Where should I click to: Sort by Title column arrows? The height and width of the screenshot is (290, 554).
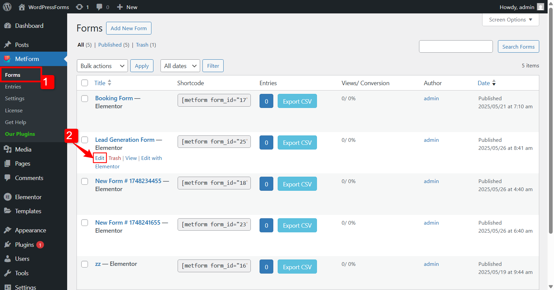point(109,83)
